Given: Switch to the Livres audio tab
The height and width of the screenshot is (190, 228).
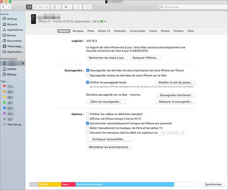Looking at the screenshot, I should (x=138, y=31).
